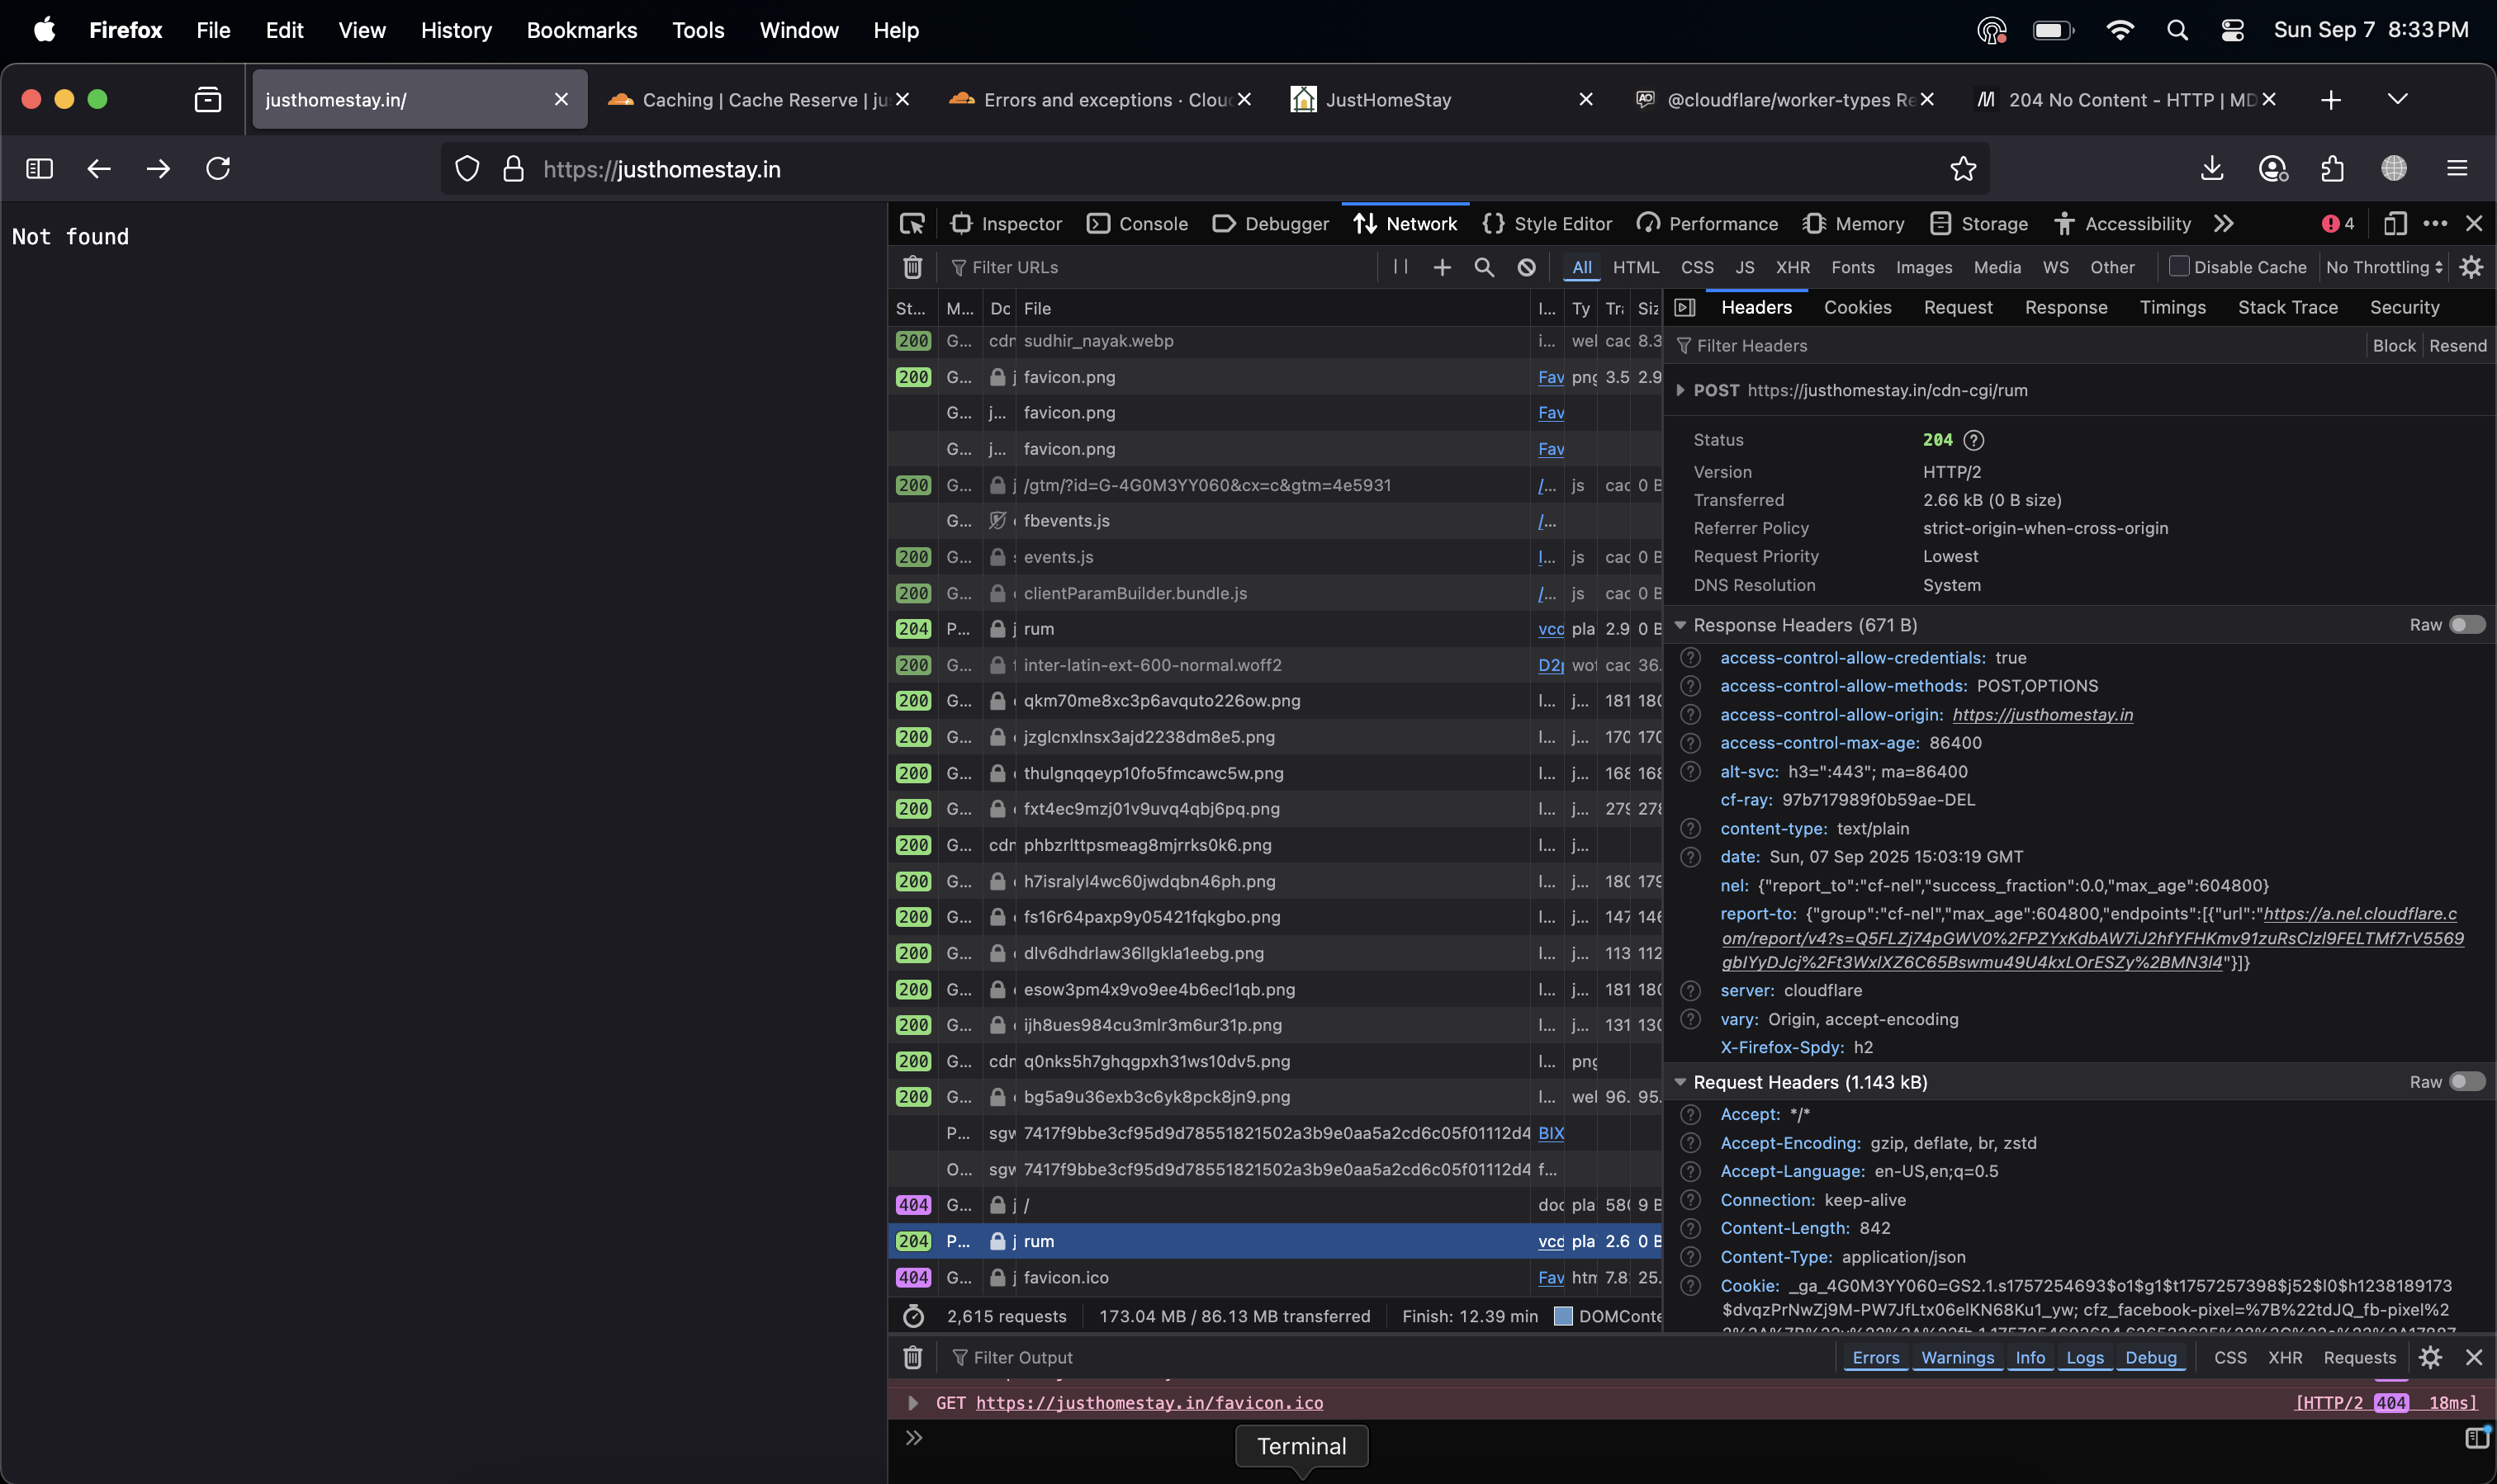
Task: Switch to the Timings tab
Action: click(2172, 308)
